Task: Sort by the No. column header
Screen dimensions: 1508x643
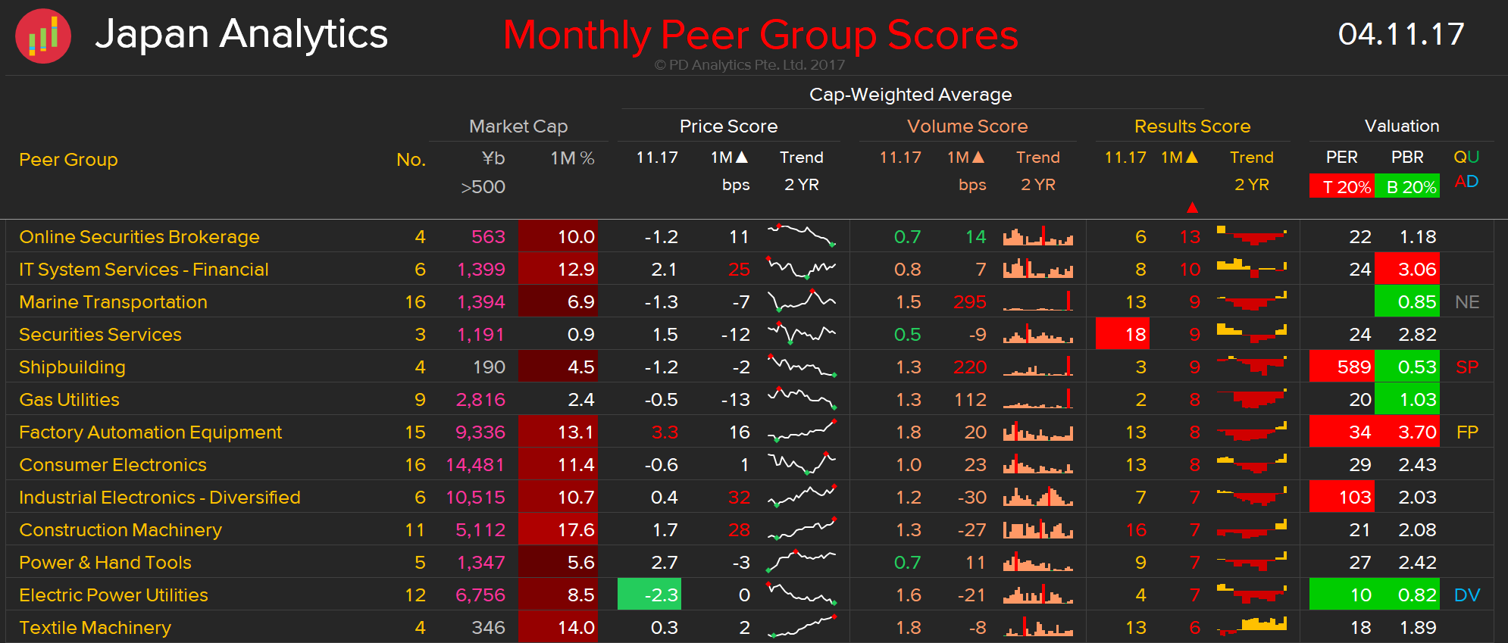Action: (411, 160)
